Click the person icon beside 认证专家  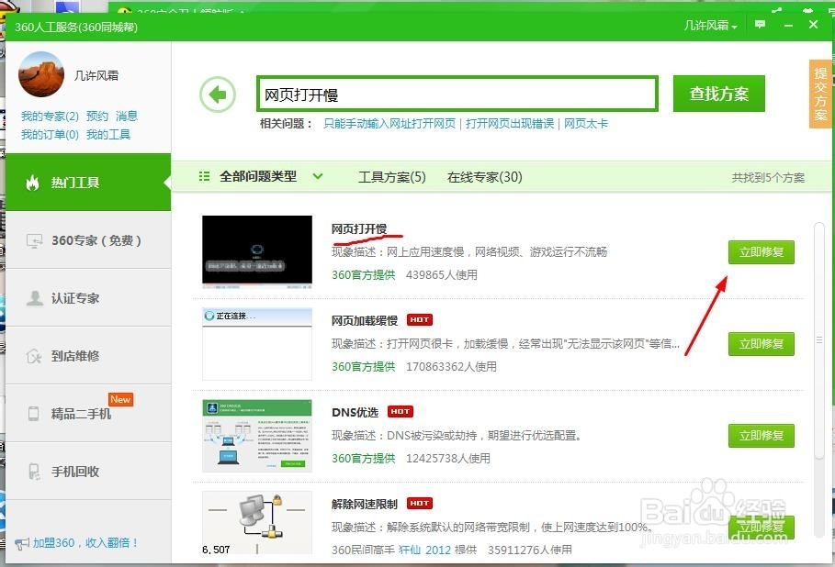[34, 298]
